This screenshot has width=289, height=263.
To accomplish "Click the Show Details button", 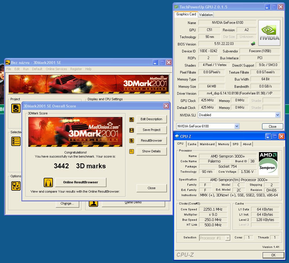I will [x=152, y=151].
